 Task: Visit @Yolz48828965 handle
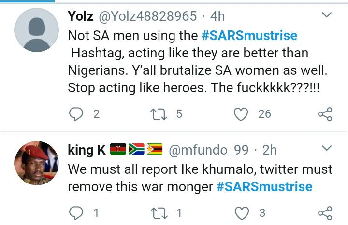pyautogui.click(x=148, y=16)
